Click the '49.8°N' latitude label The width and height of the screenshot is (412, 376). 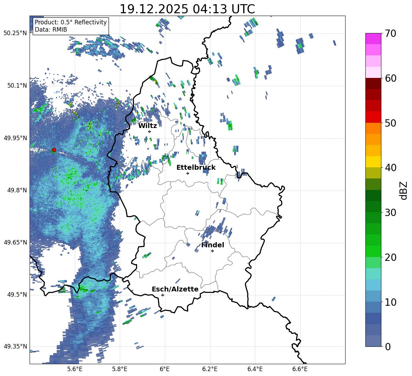coord(17,190)
